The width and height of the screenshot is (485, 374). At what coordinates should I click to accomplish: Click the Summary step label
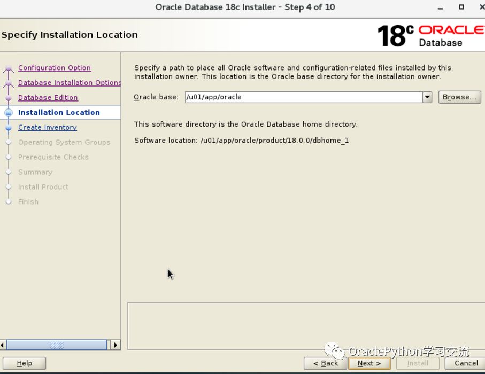click(35, 172)
